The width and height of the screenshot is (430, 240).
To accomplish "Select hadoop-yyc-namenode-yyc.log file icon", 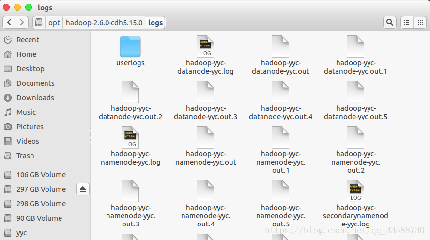I will 130,137.
